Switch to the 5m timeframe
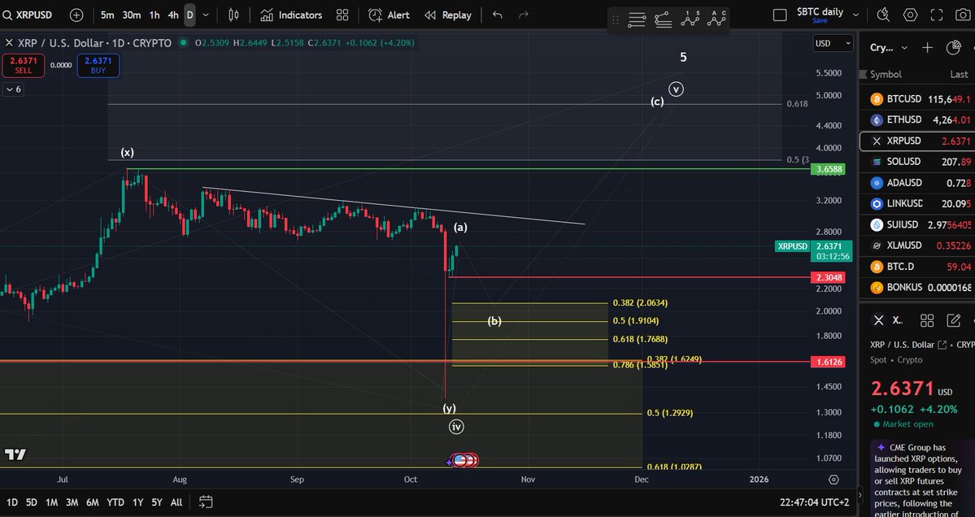 point(107,15)
